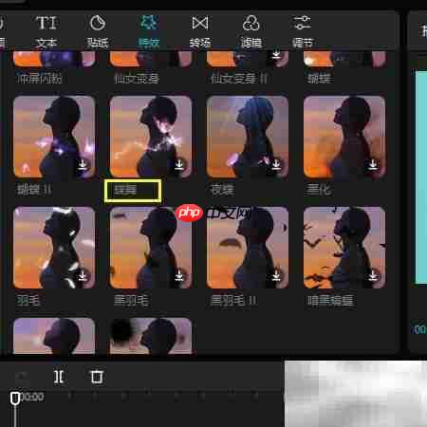The image size is (427, 427).
Task: Download the 黑羽毛 II effect
Action: (x=276, y=275)
